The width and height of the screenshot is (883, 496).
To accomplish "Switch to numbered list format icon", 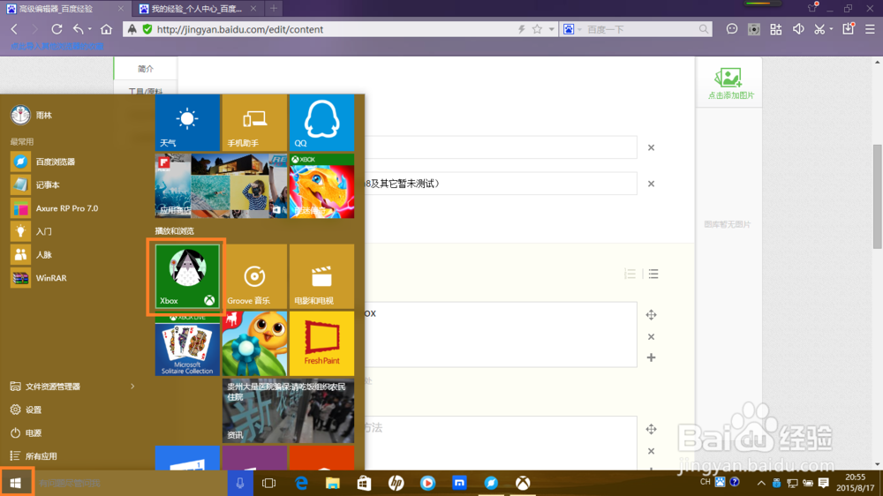I will coord(630,274).
